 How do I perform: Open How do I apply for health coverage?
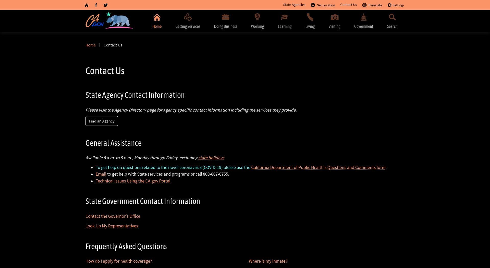click(x=119, y=261)
